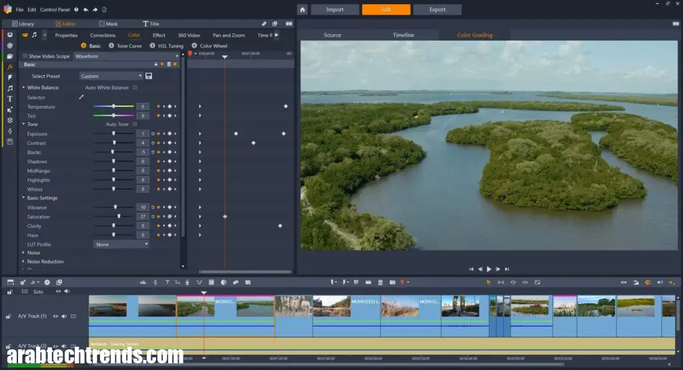683x370 pixels.
Task: Switch to the Tone Curve tab
Action: tap(129, 46)
